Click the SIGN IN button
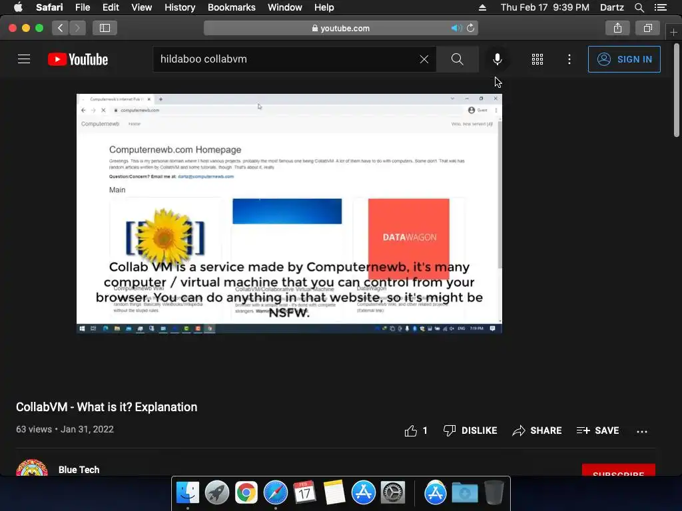 click(x=624, y=59)
